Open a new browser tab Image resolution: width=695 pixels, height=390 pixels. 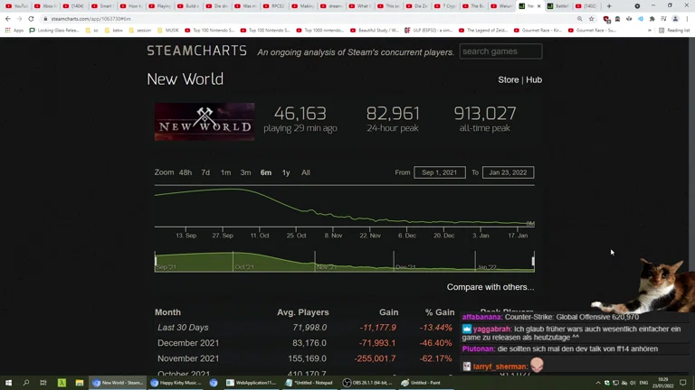click(x=609, y=5)
